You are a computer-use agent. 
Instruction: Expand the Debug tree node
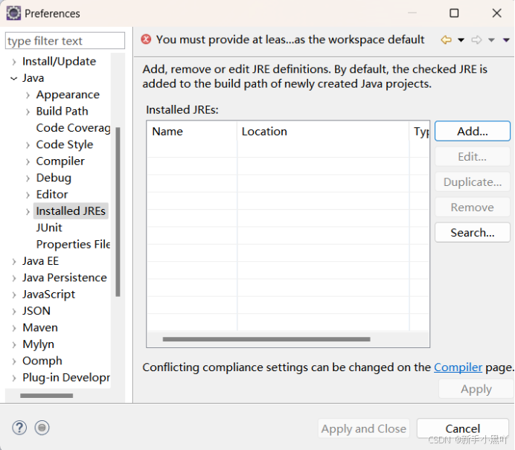click(28, 179)
